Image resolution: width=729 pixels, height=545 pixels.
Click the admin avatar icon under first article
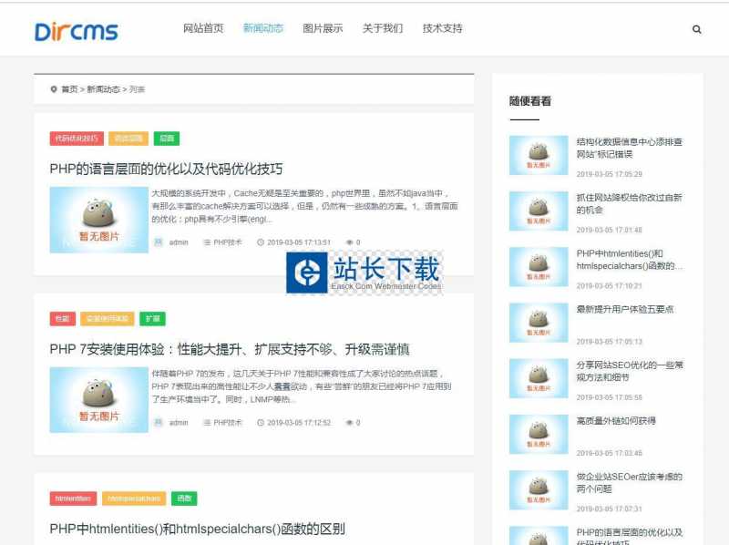tap(158, 242)
